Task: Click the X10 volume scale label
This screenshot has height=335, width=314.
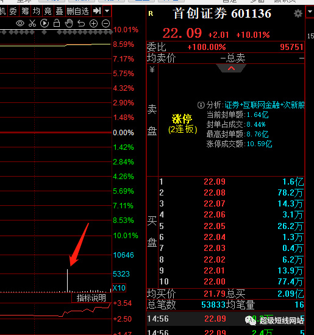Action: pos(119,288)
